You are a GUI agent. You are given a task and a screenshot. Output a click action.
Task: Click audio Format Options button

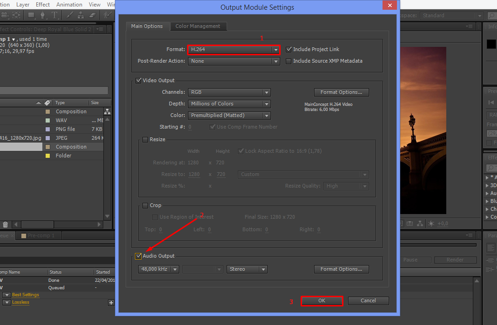click(x=342, y=269)
